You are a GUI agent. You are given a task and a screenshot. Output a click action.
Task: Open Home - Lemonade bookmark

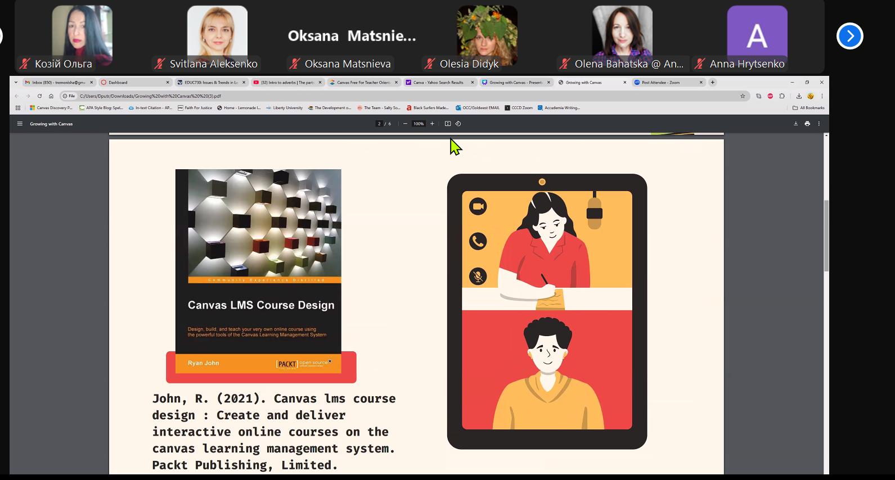(x=239, y=108)
